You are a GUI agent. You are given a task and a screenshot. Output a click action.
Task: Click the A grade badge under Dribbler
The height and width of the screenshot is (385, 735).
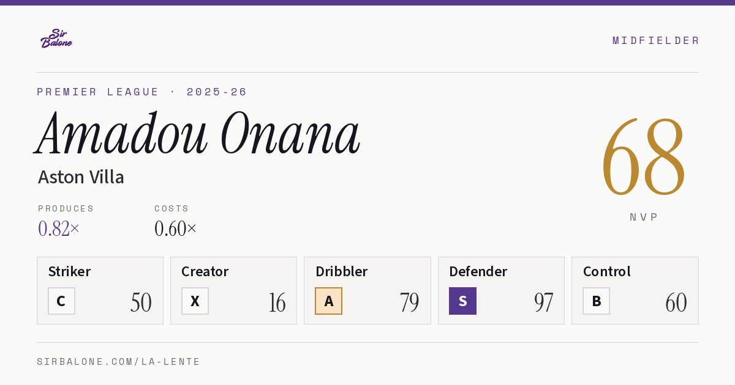coord(328,301)
